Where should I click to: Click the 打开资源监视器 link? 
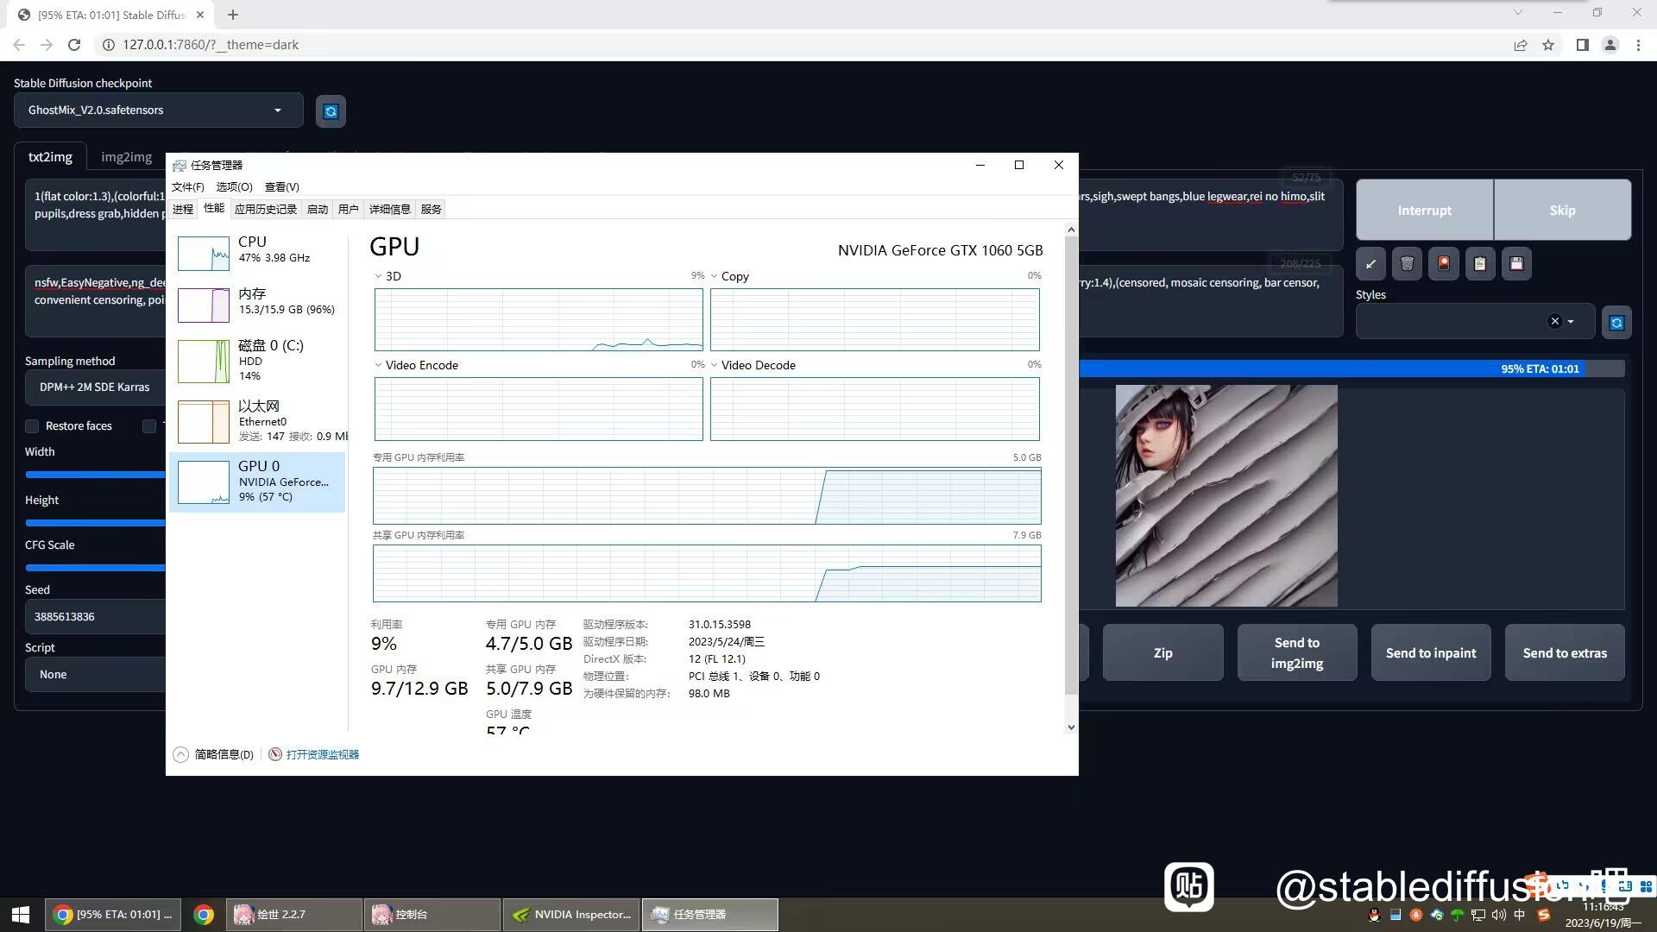coord(323,754)
